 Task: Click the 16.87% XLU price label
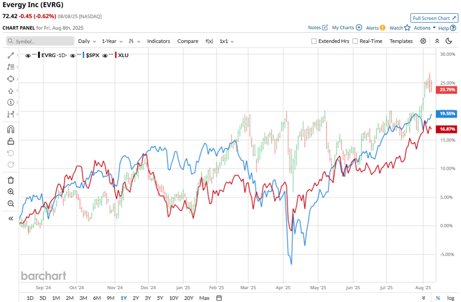pos(447,129)
